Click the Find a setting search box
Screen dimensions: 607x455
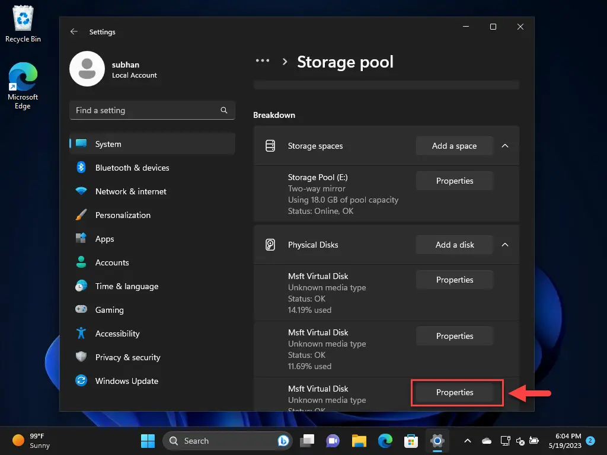coord(145,110)
